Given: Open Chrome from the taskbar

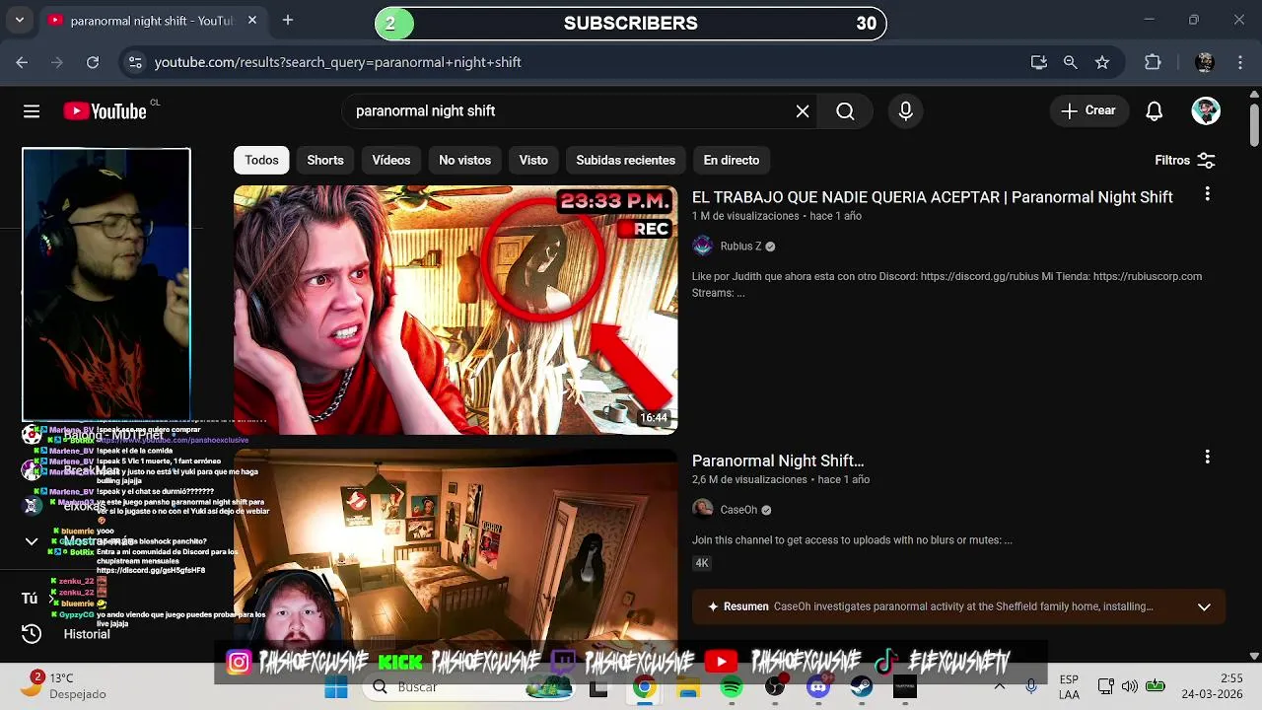Looking at the screenshot, I should (x=643, y=687).
